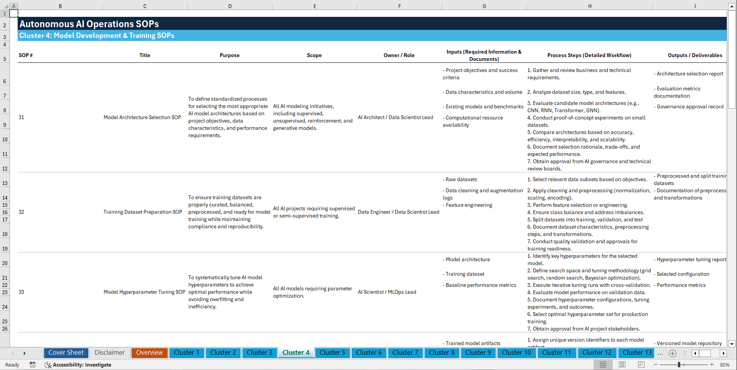The image size is (737, 370).
Task: Click the Zoom Out minus icon
Action: coord(655,365)
